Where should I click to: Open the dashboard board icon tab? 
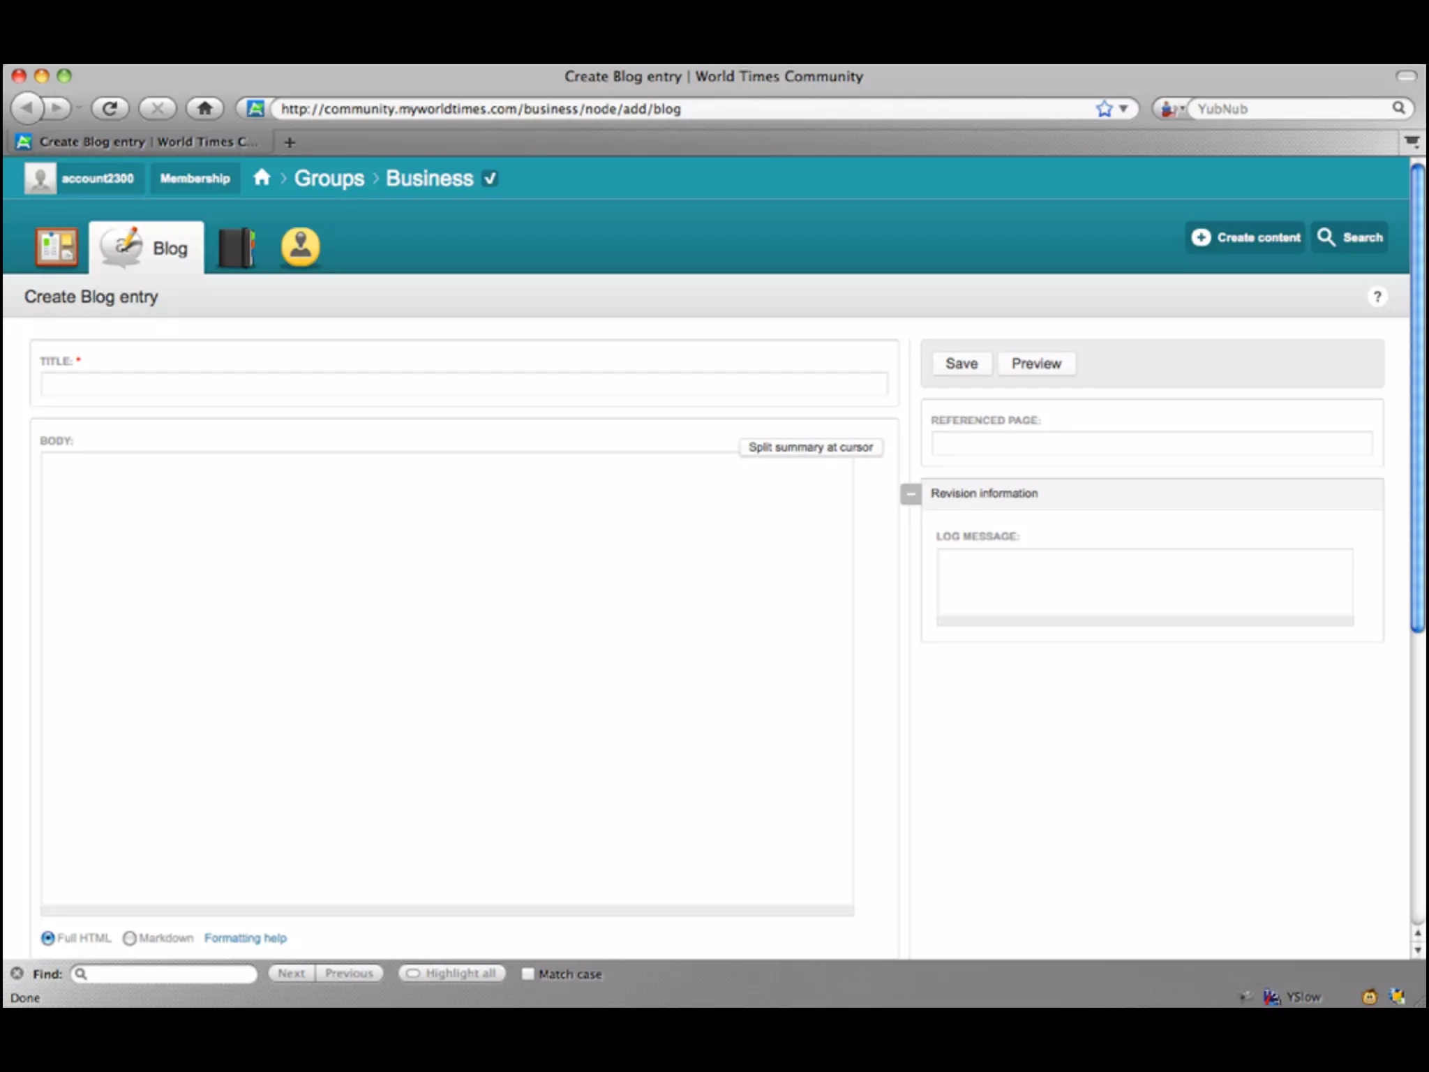click(x=57, y=247)
